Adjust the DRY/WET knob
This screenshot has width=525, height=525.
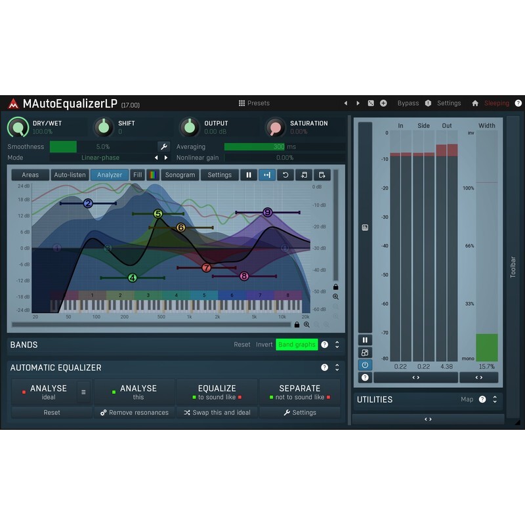point(18,127)
